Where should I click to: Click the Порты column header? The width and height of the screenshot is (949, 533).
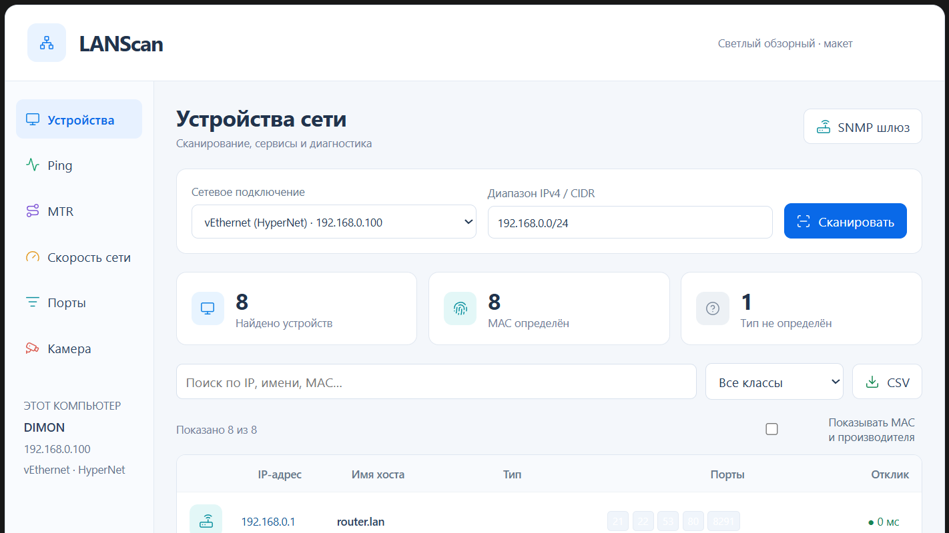tap(727, 474)
